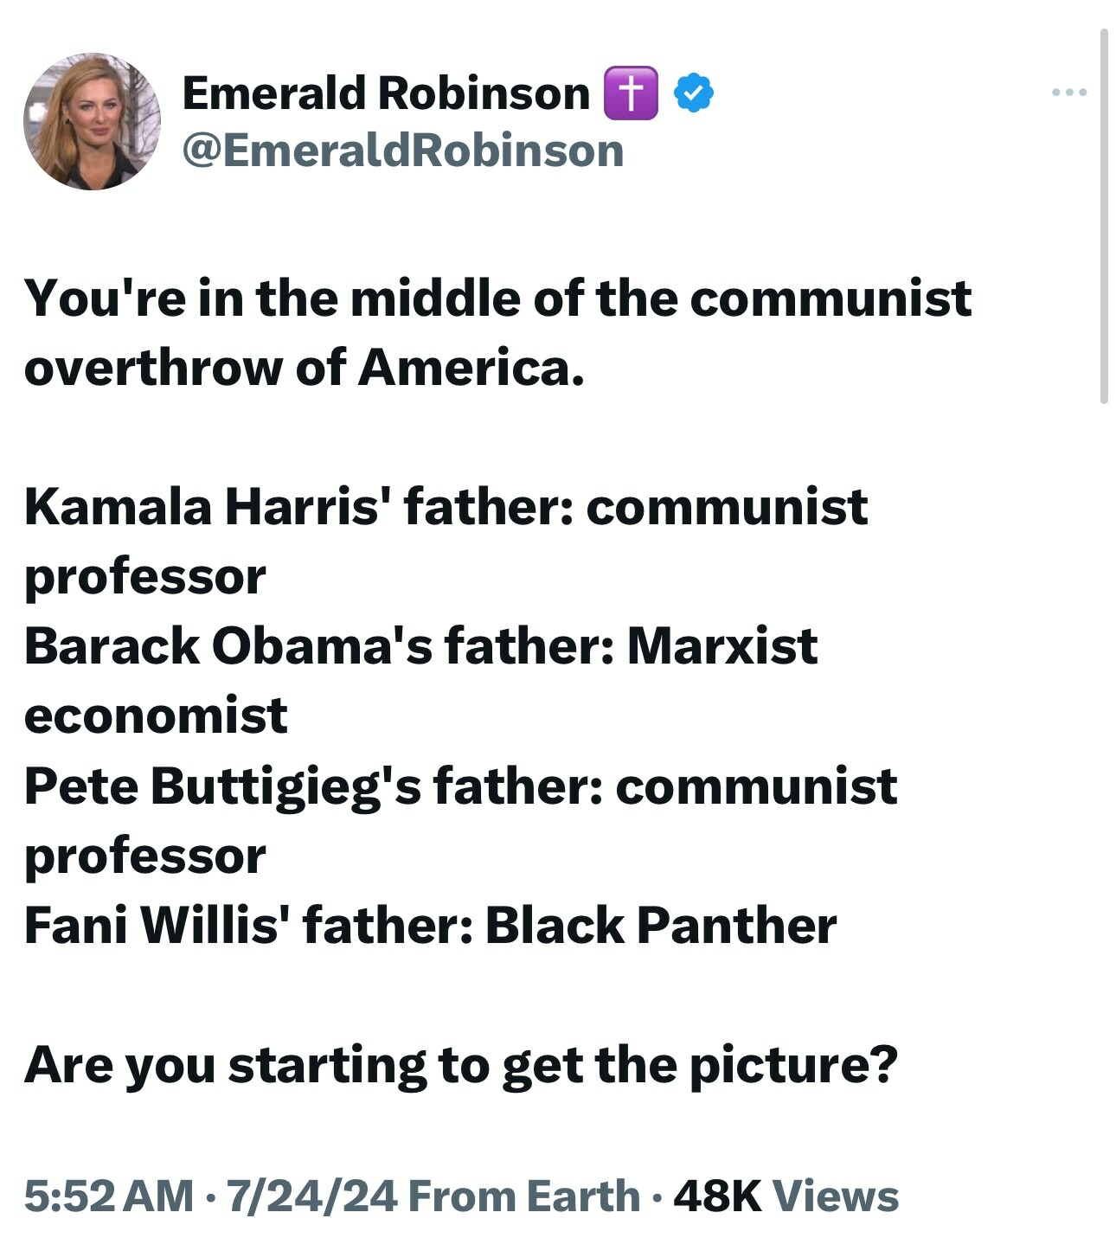Screen dimensions: 1116x1238
Task: Click the From Earth location text
Action: click(x=523, y=1196)
